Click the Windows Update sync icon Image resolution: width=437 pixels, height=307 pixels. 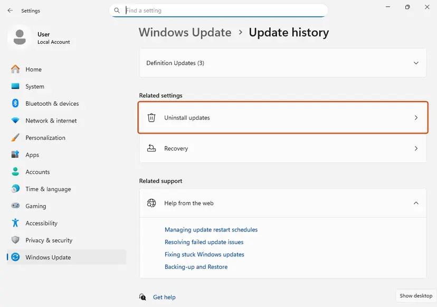[x=15, y=257]
